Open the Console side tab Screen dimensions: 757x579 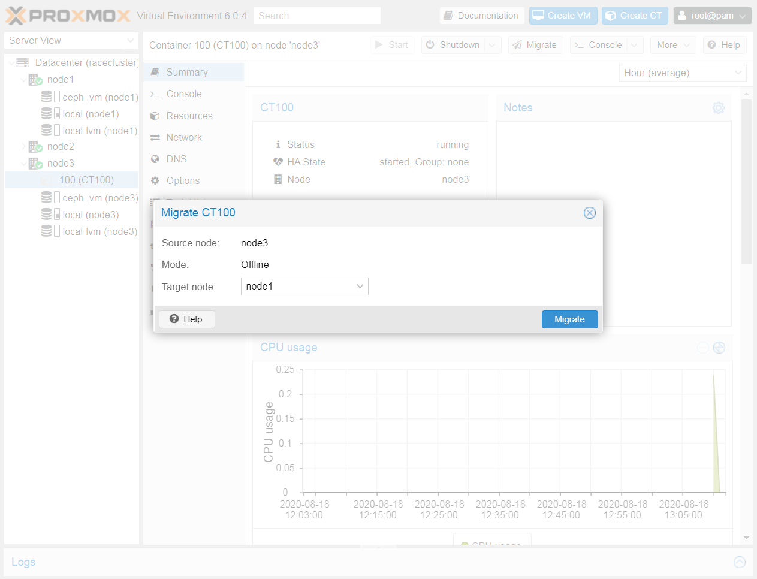[194, 94]
